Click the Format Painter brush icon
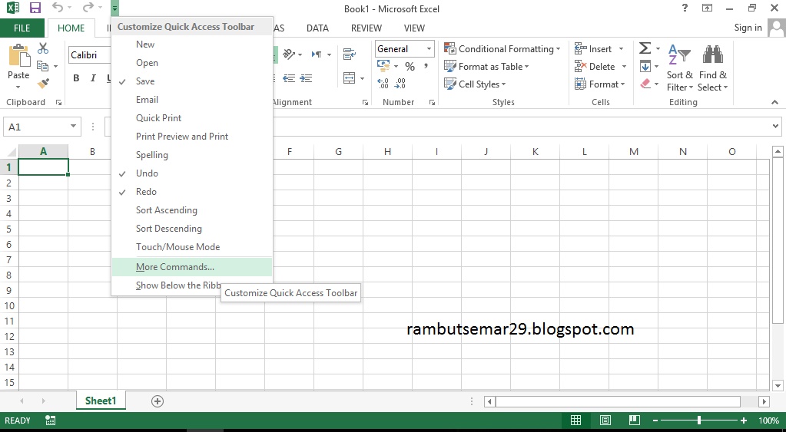 coord(44,84)
